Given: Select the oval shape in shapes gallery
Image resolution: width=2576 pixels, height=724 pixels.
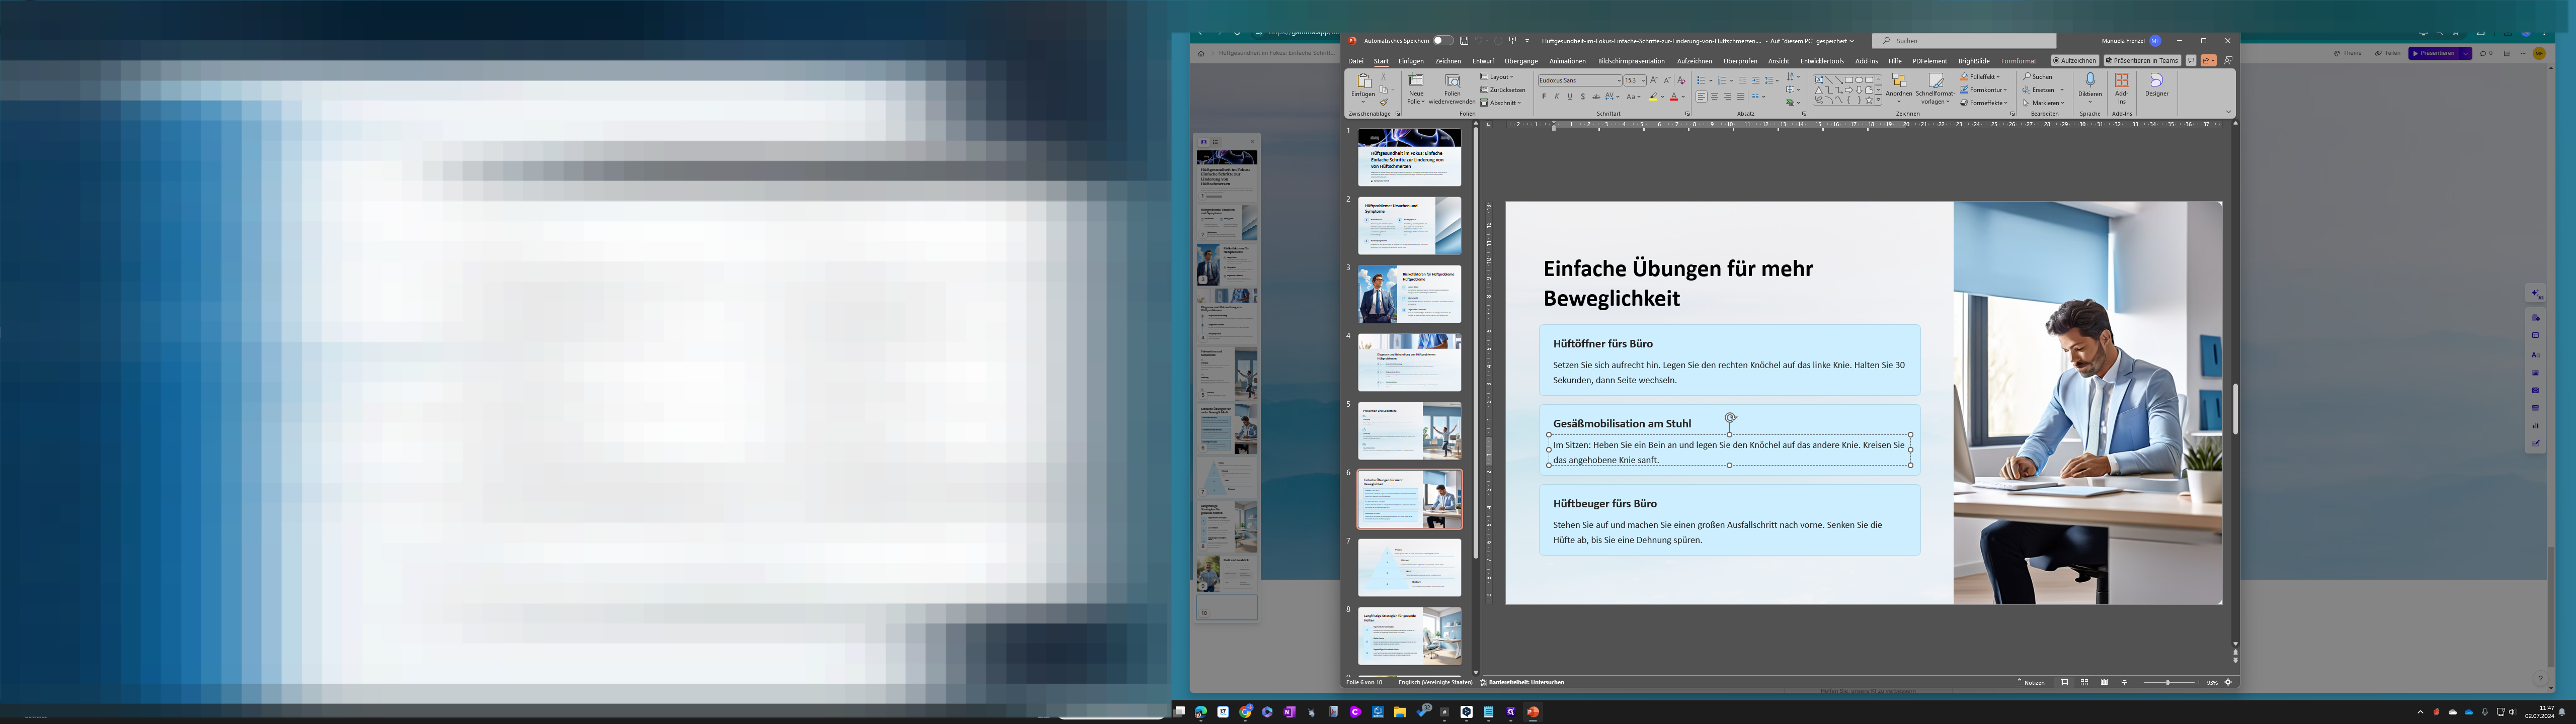Looking at the screenshot, I should [x=1859, y=80].
